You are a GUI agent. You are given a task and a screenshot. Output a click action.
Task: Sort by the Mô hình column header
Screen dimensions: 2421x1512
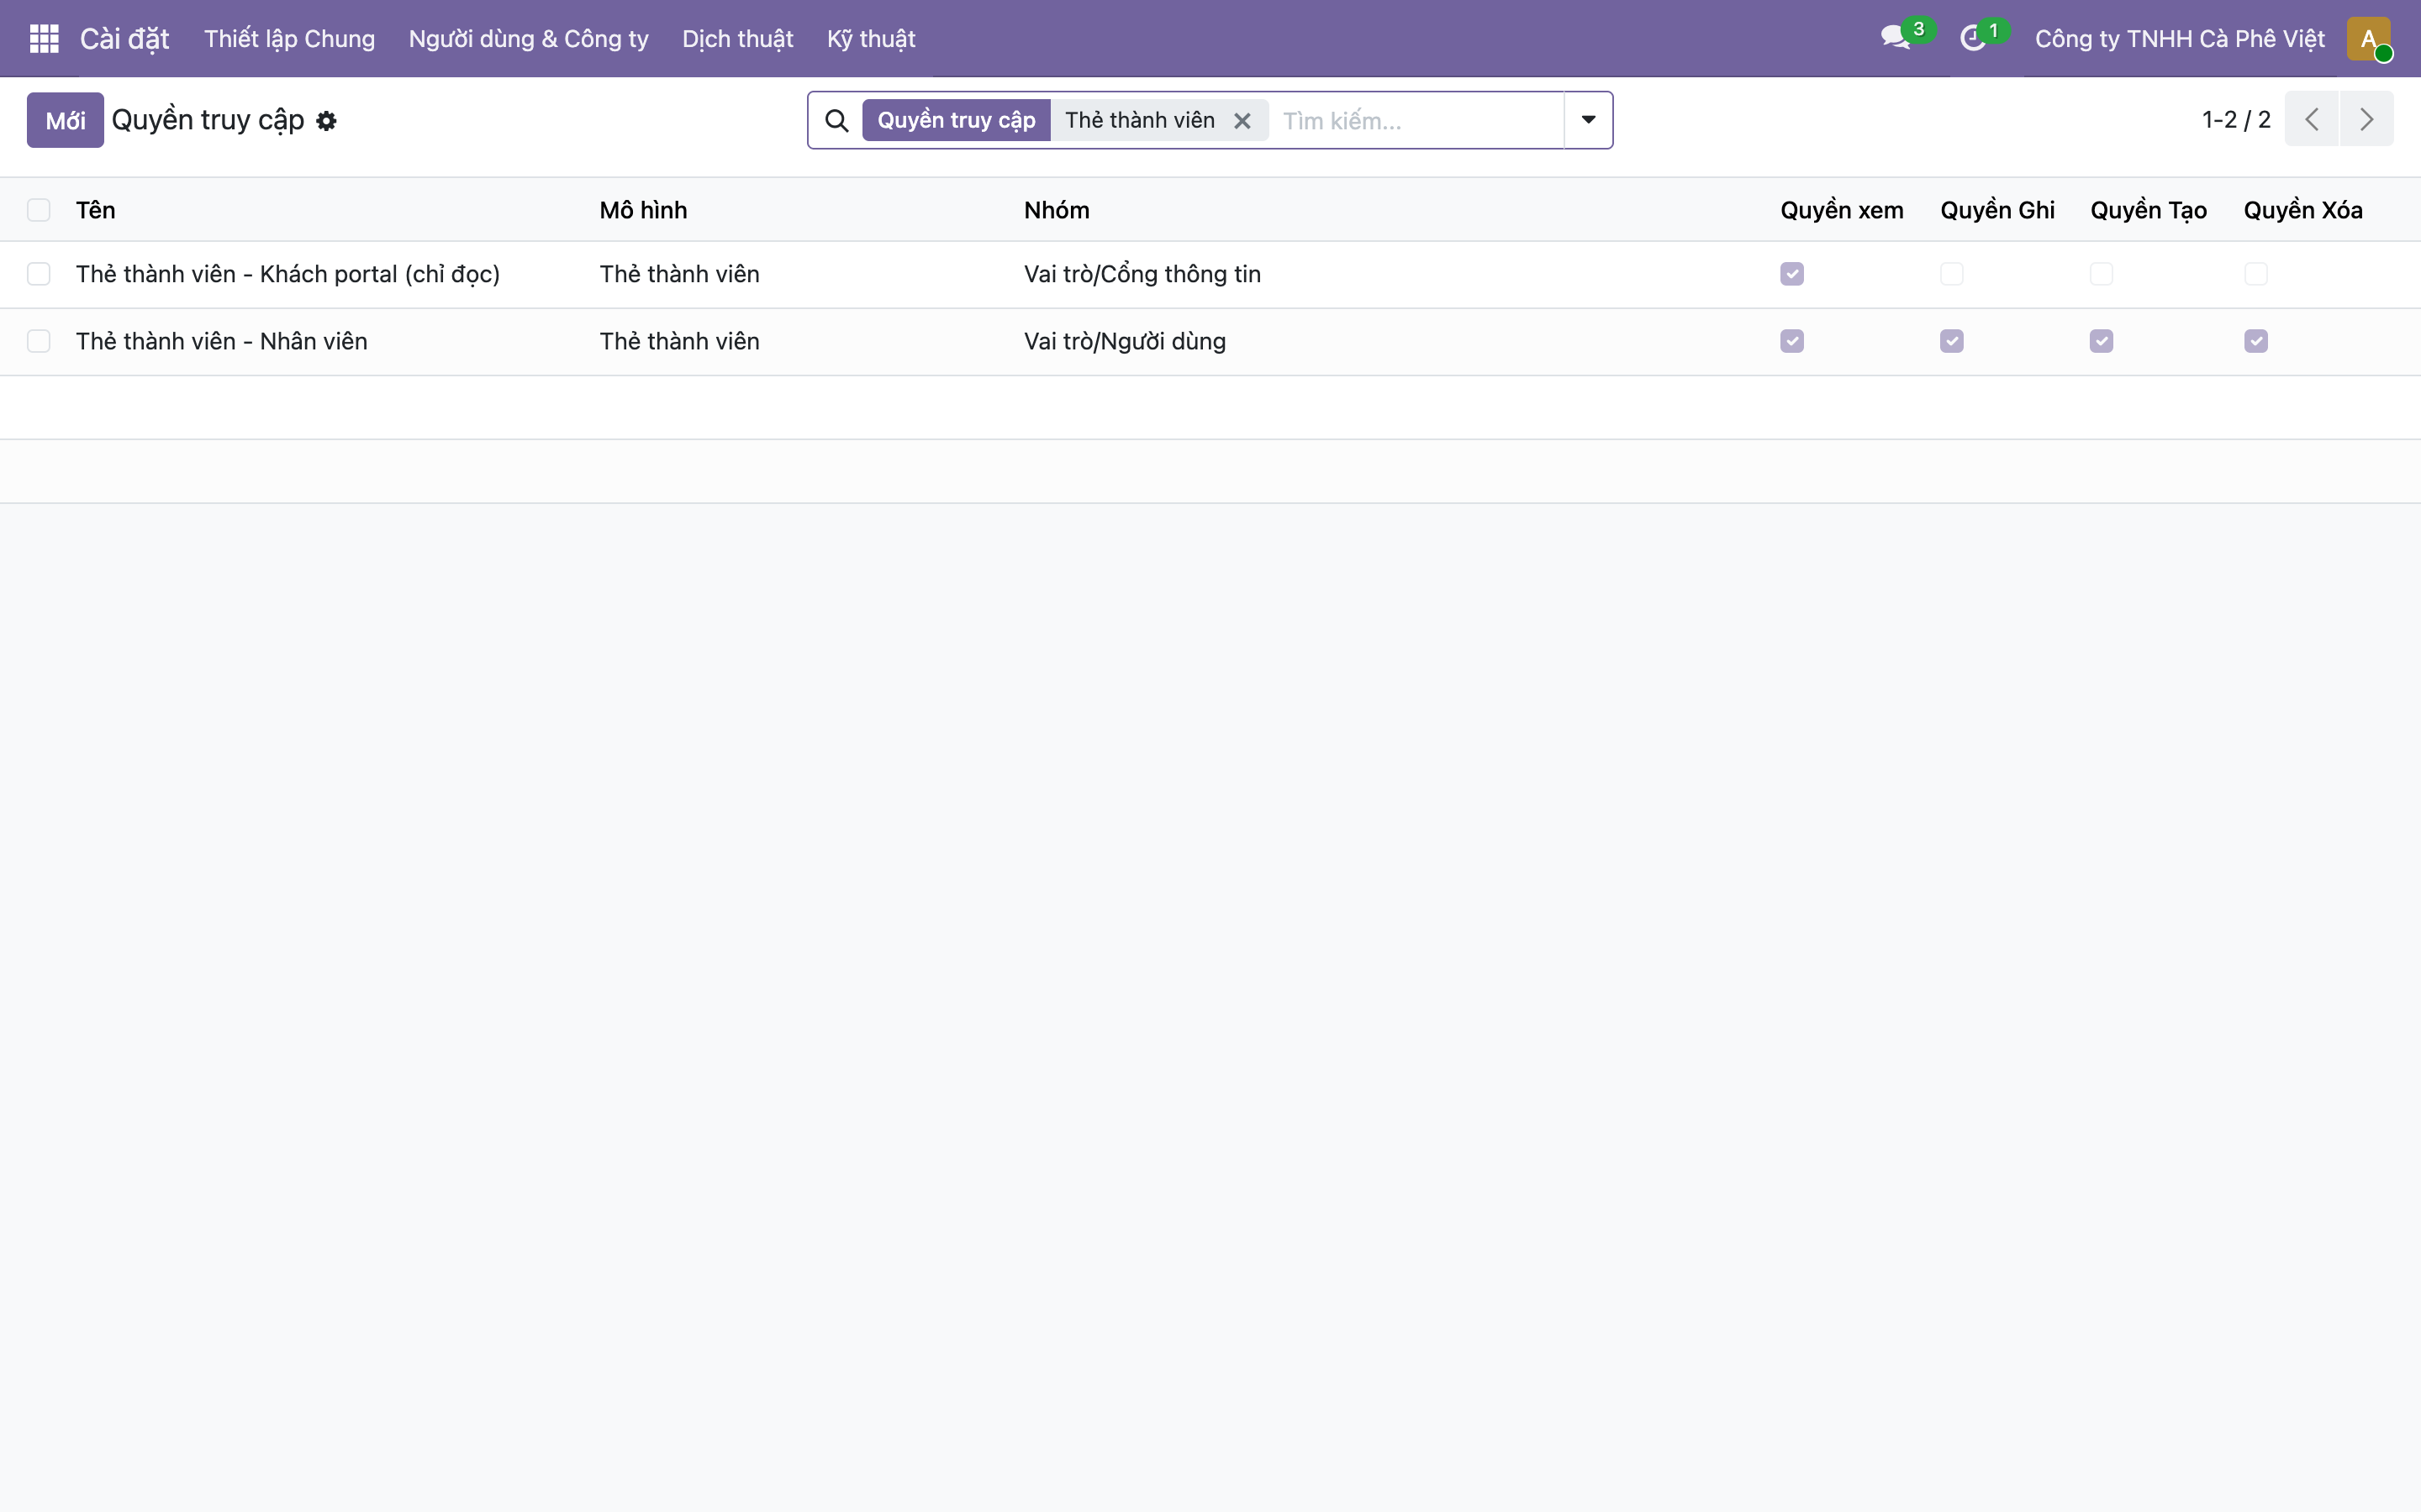point(643,210)
